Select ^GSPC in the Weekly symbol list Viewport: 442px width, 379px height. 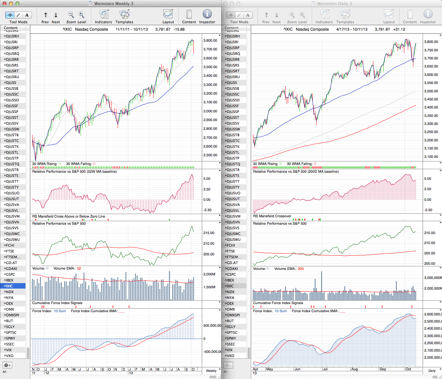pyautogui.click(x=13, y=274)
